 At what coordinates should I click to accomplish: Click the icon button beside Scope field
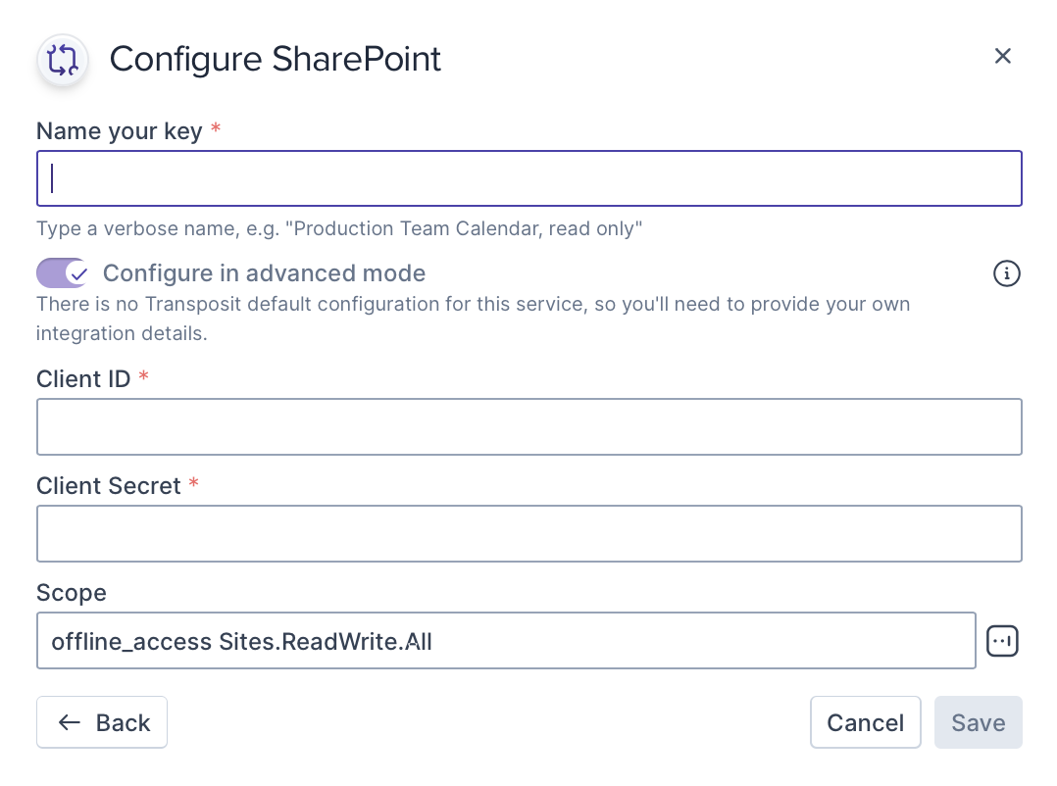click(1002, 641)
